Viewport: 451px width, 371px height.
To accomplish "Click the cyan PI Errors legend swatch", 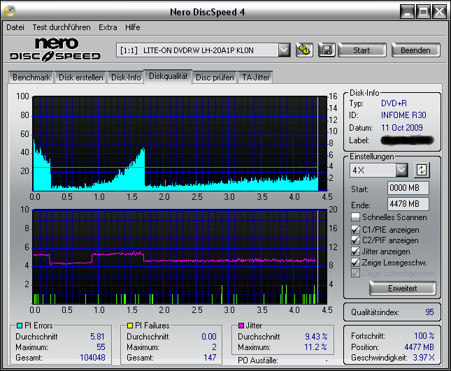I will [20, 326].
